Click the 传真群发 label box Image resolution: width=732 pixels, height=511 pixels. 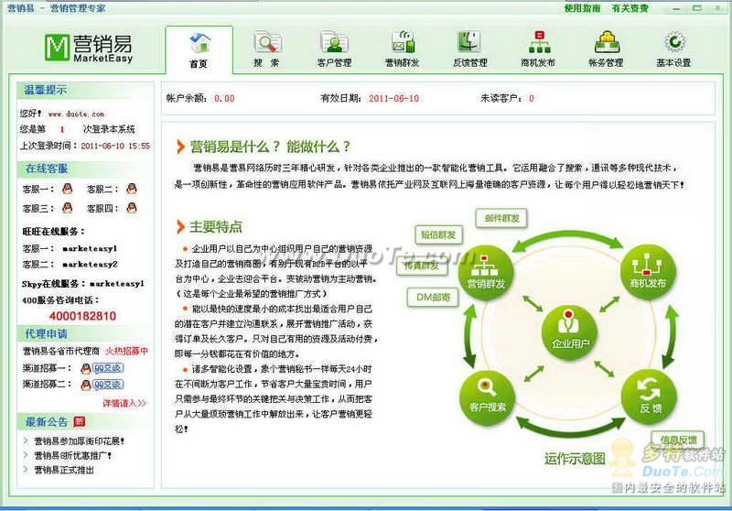pyautogui.click(x=422, y=266)
